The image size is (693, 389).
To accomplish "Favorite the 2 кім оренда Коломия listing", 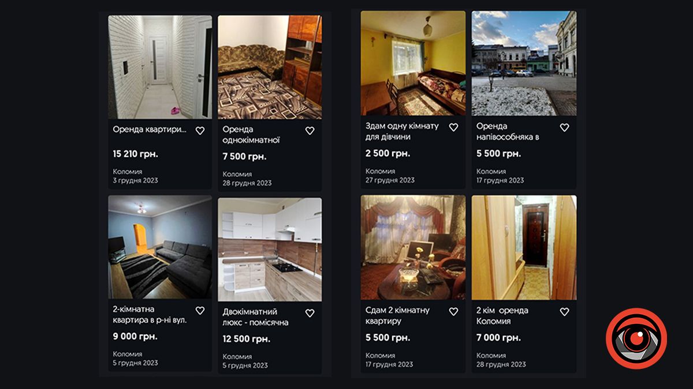I will click(564, 312).
